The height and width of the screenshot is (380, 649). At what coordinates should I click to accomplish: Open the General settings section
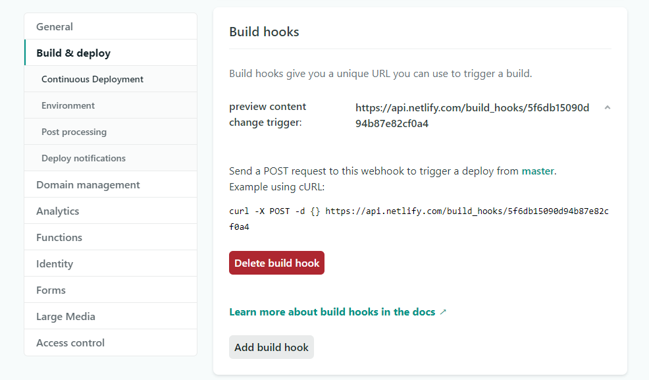(55, 26)
